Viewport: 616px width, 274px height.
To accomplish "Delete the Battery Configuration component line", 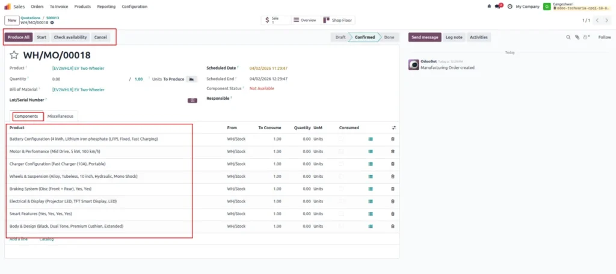I will point(392,139).
